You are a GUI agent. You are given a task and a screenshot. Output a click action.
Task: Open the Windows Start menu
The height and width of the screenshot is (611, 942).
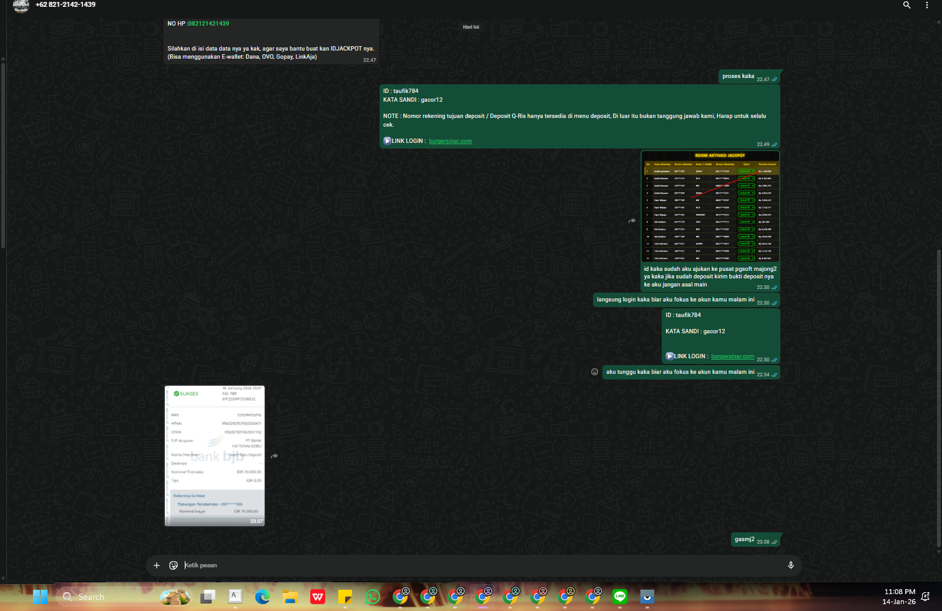click(40, 597)
